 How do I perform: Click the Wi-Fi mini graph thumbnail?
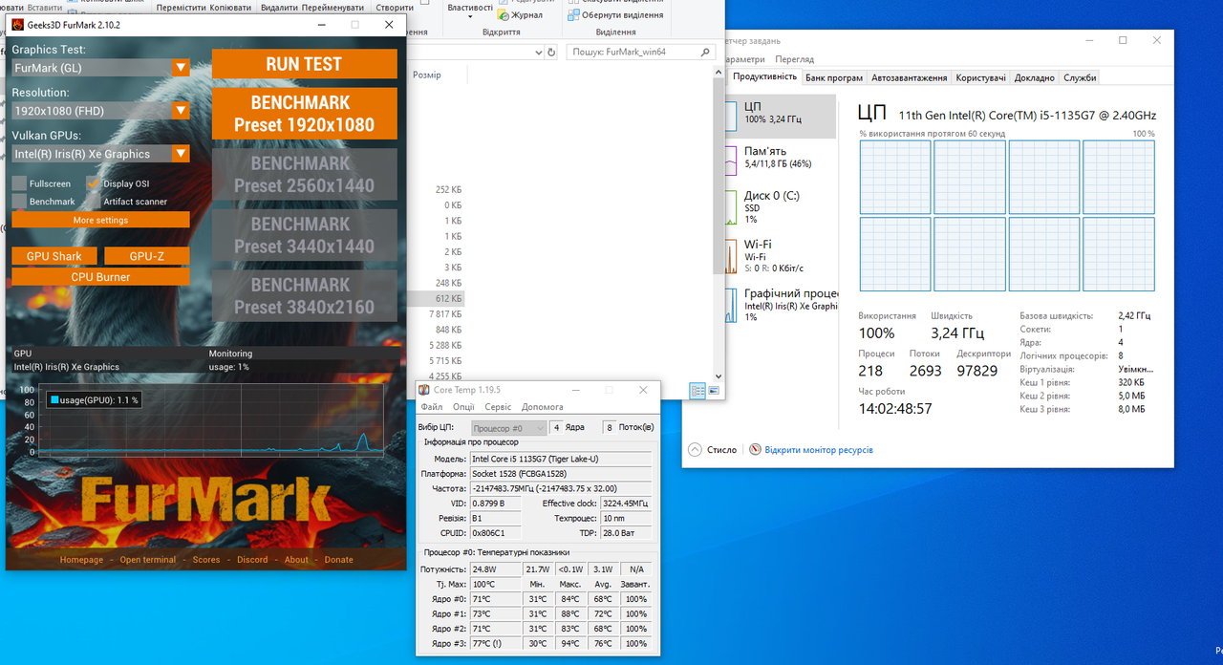pos(731,256)
